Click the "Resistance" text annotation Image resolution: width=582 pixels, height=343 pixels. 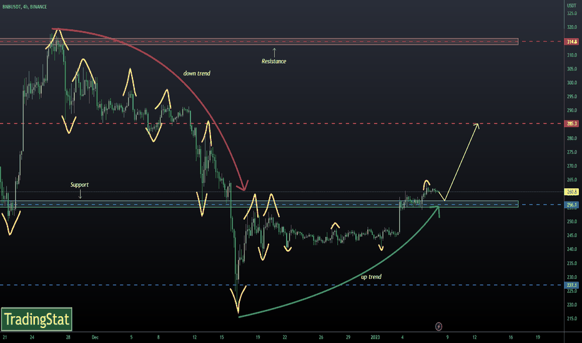click(x=274, y=62)
